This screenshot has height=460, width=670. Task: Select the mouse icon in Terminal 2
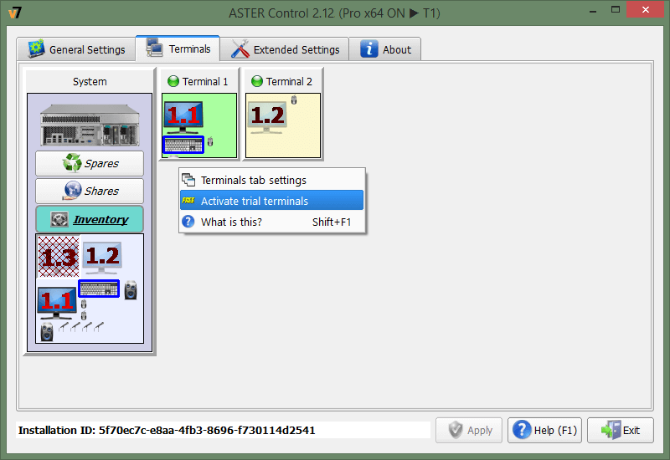[294, 101]
